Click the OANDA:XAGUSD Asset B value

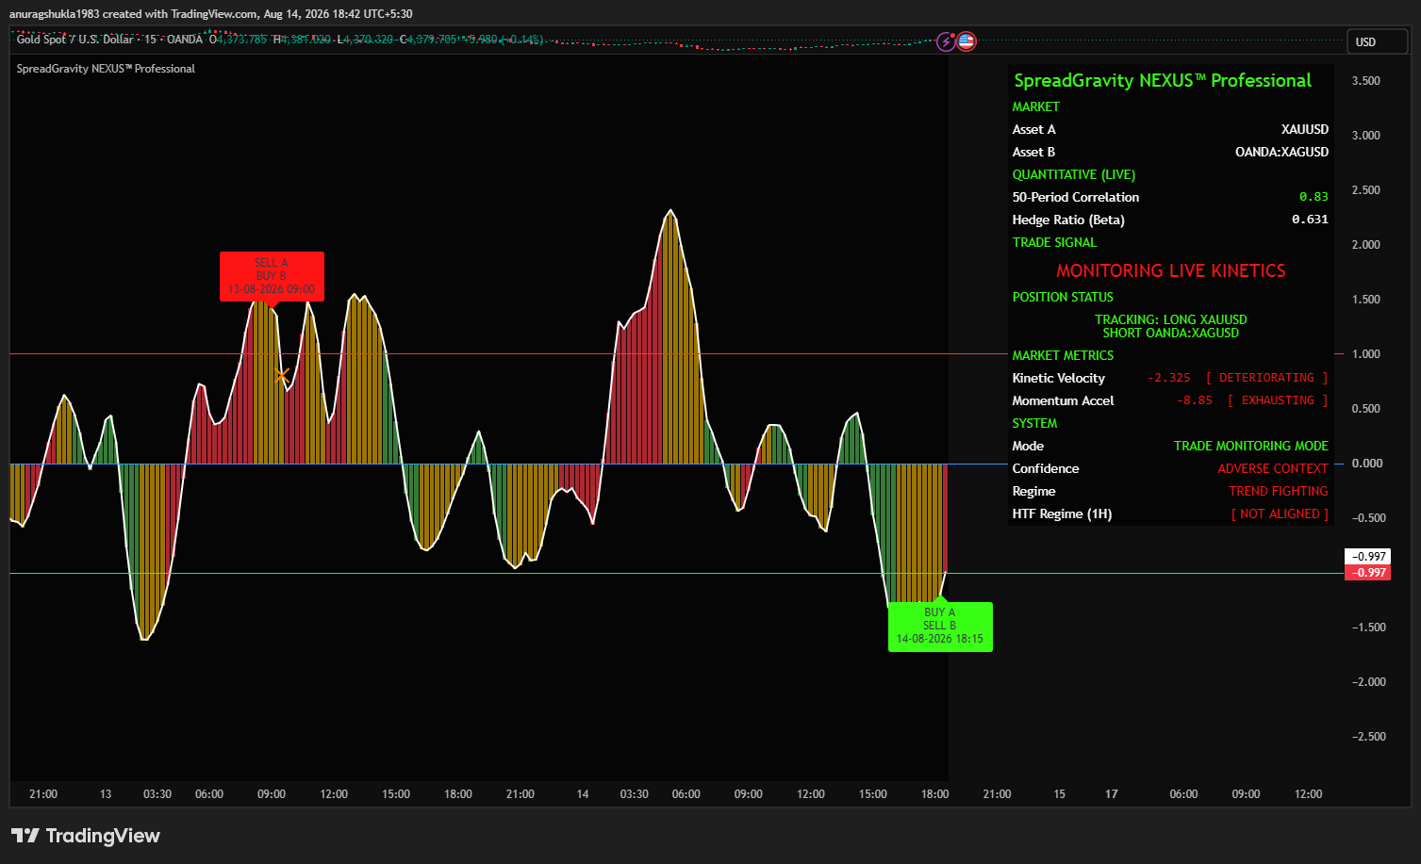pos(1282,152)
